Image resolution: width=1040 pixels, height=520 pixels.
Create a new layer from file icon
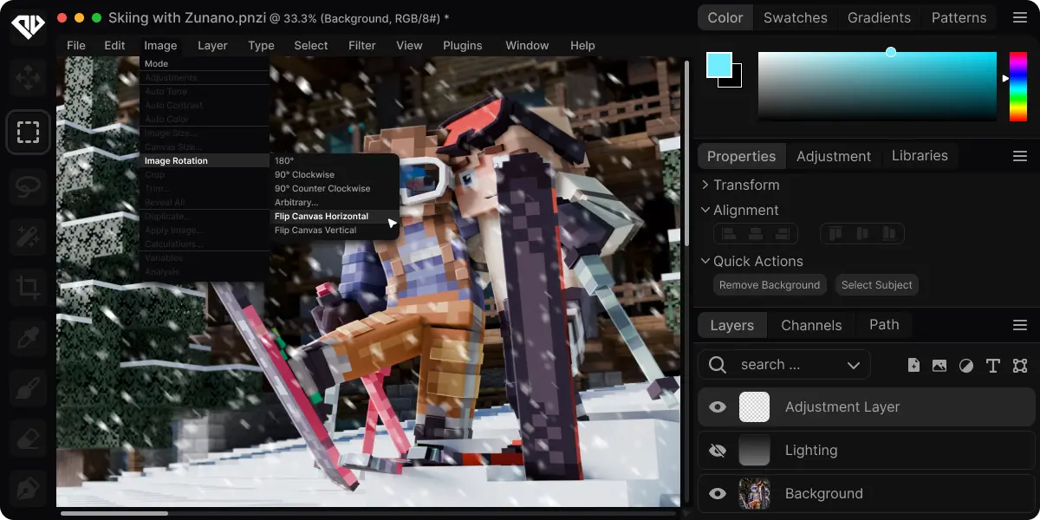(x=913, y=365)
